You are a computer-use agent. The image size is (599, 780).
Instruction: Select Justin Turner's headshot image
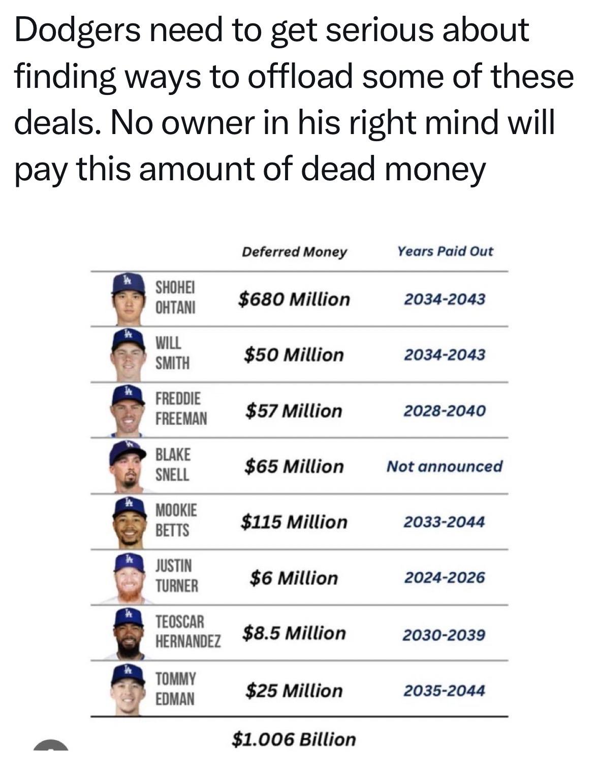point(129,578)
